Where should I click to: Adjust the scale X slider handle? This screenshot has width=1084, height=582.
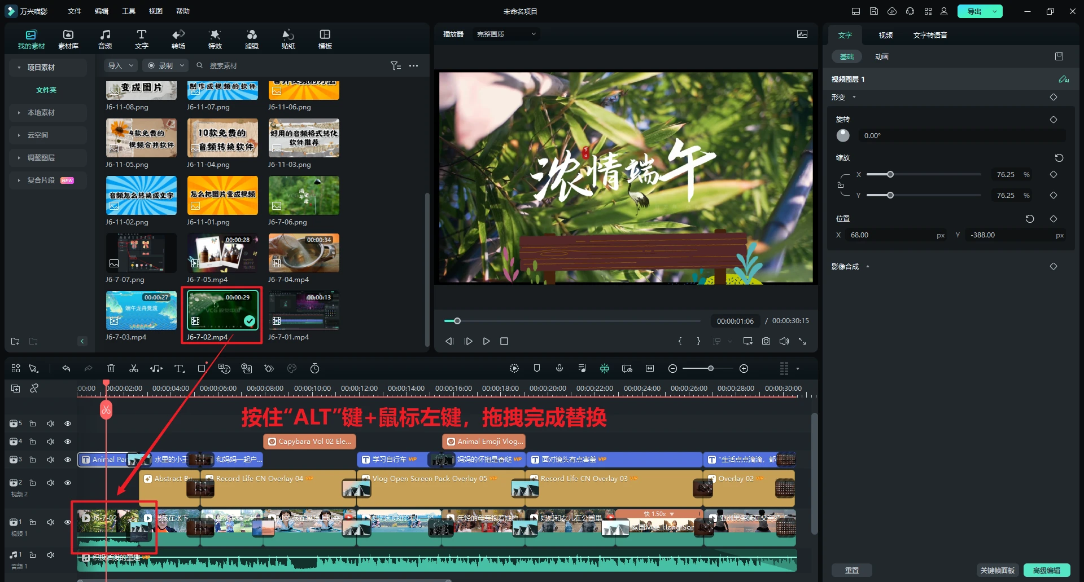click(x=890, y=174)
